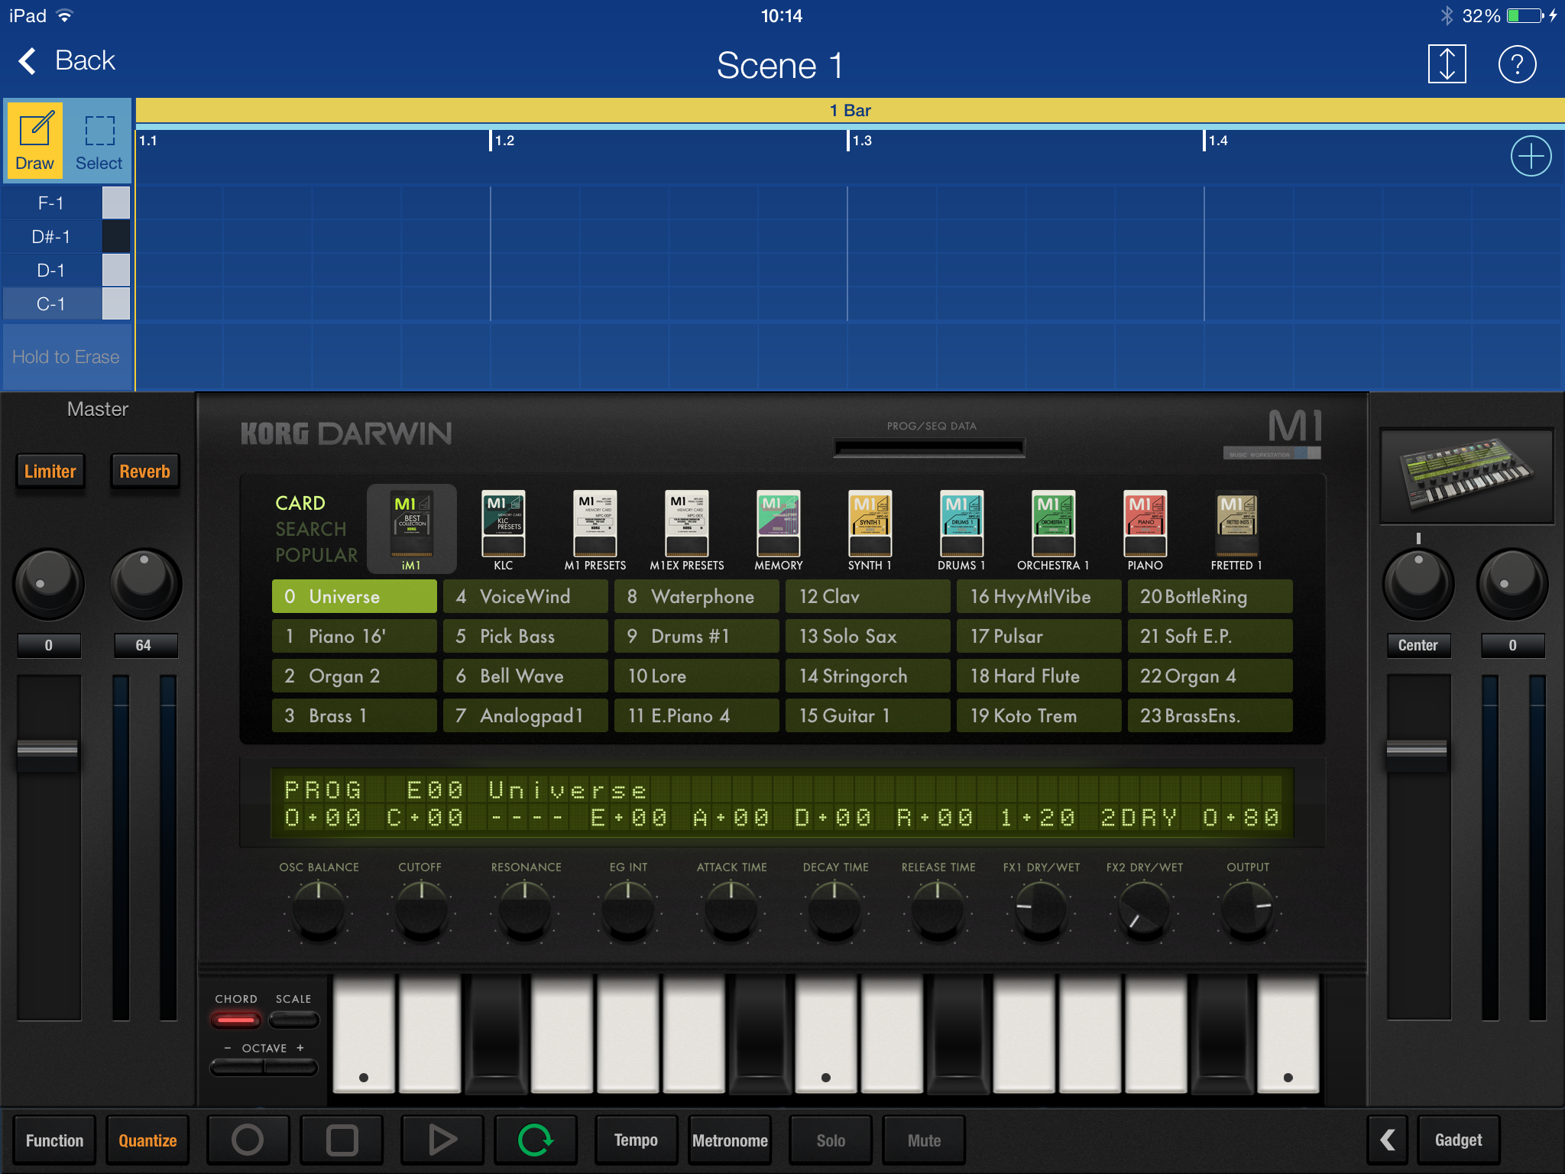1565x1174 pixels.
Task: Click the plus circle add bar icon
Action: [x=1531, y=157]
